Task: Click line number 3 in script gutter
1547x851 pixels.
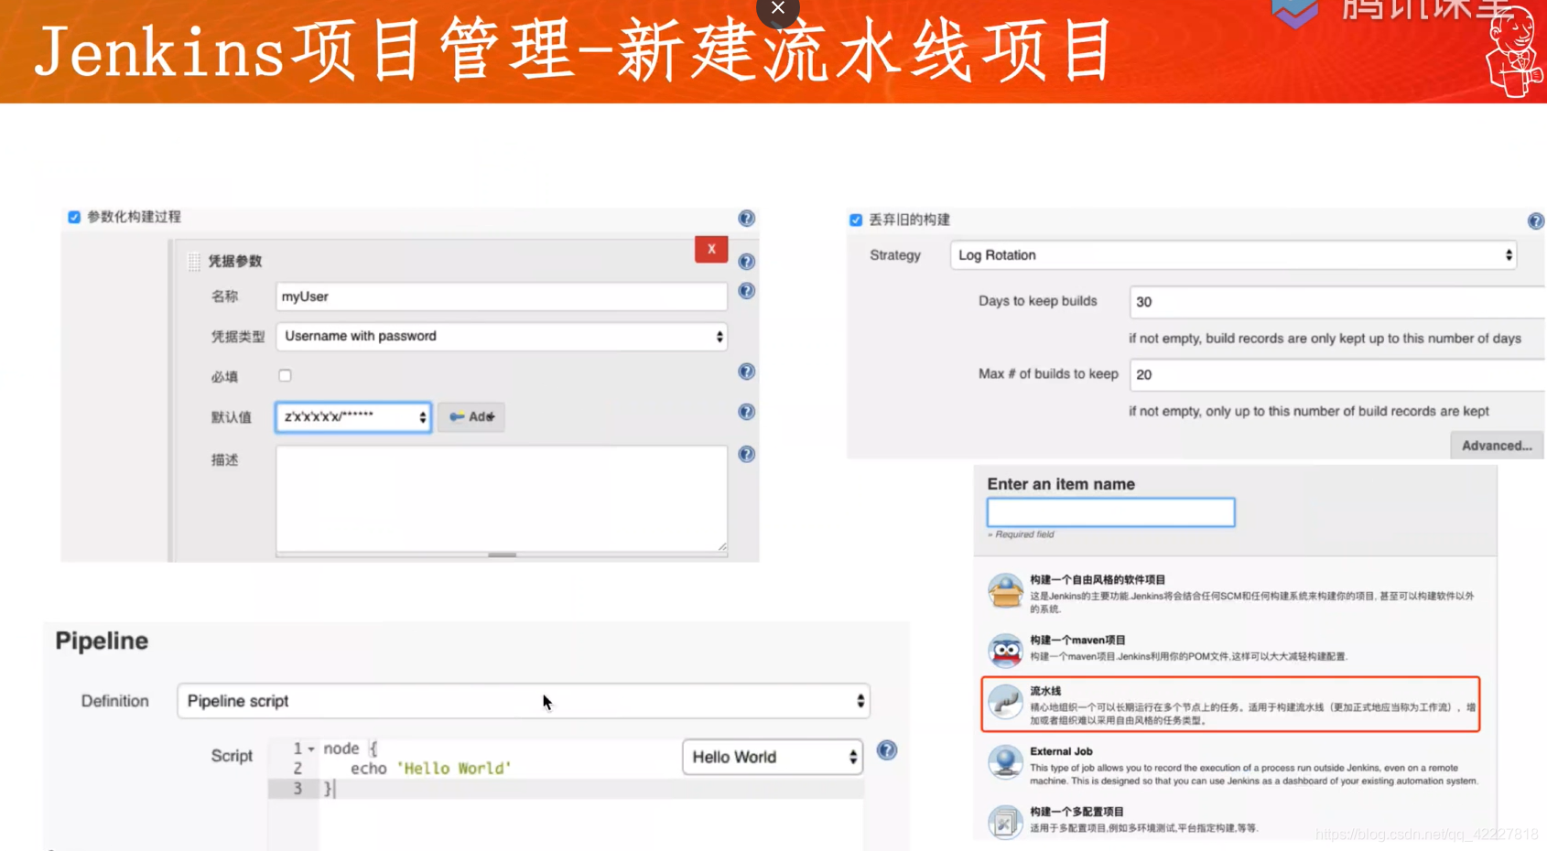Action: pos(297,789)
